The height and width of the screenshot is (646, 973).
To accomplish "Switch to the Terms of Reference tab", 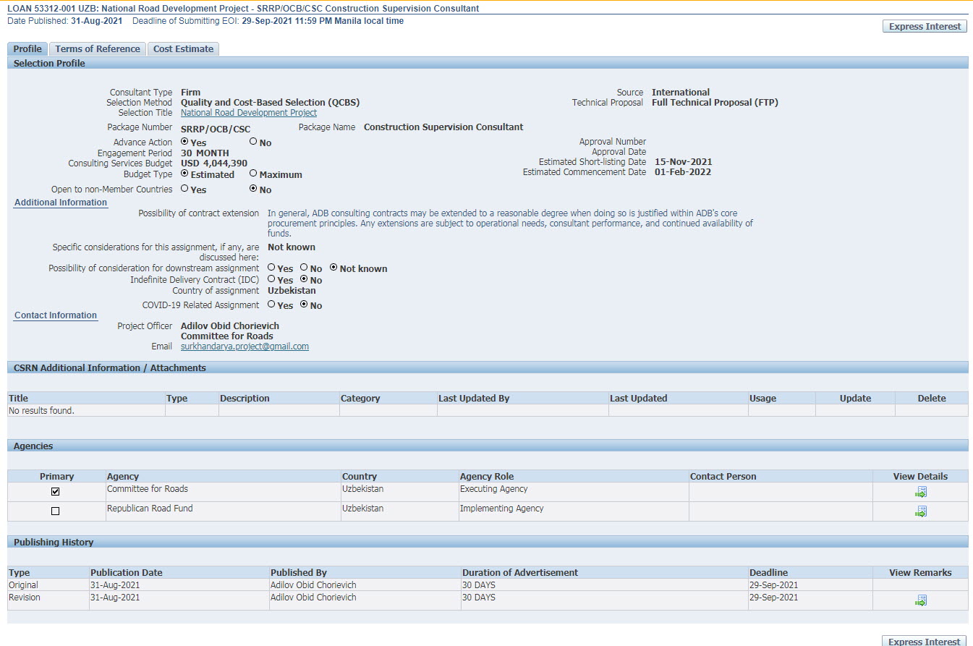I will pos(98,49).
